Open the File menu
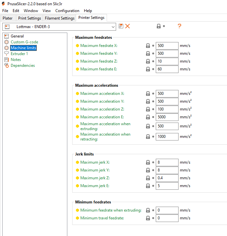 [x=5, y=11]
